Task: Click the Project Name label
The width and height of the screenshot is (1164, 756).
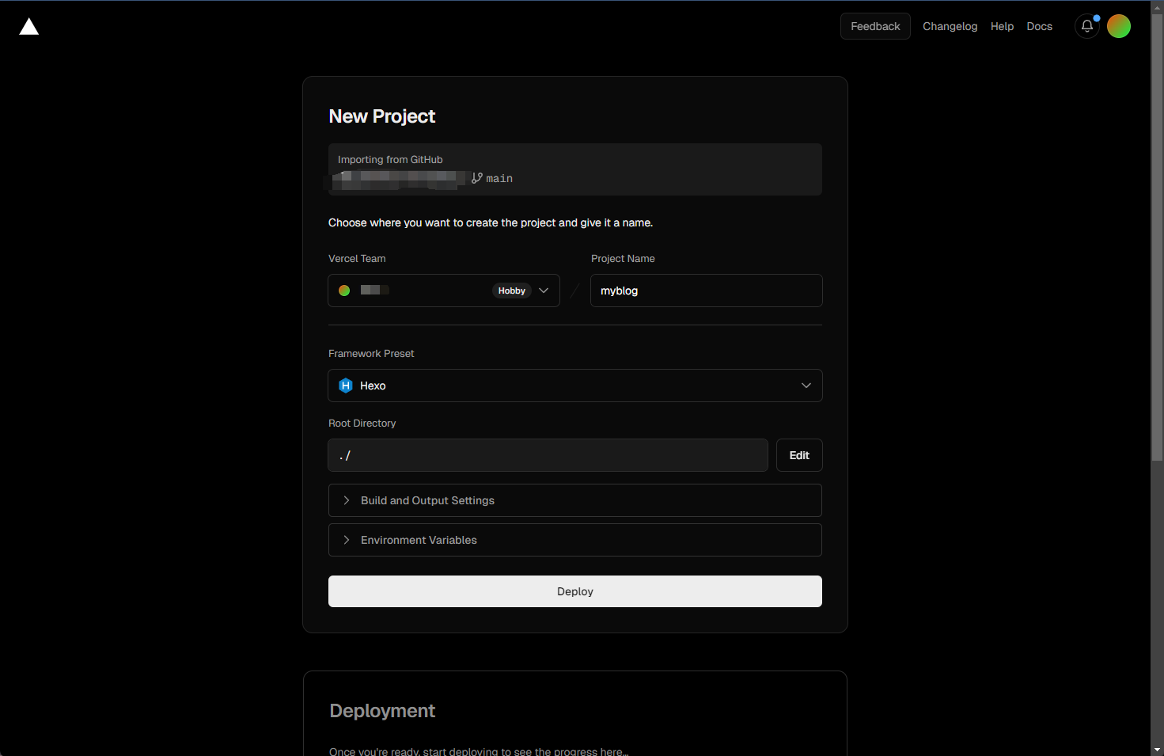Action: tap(623, 258)
